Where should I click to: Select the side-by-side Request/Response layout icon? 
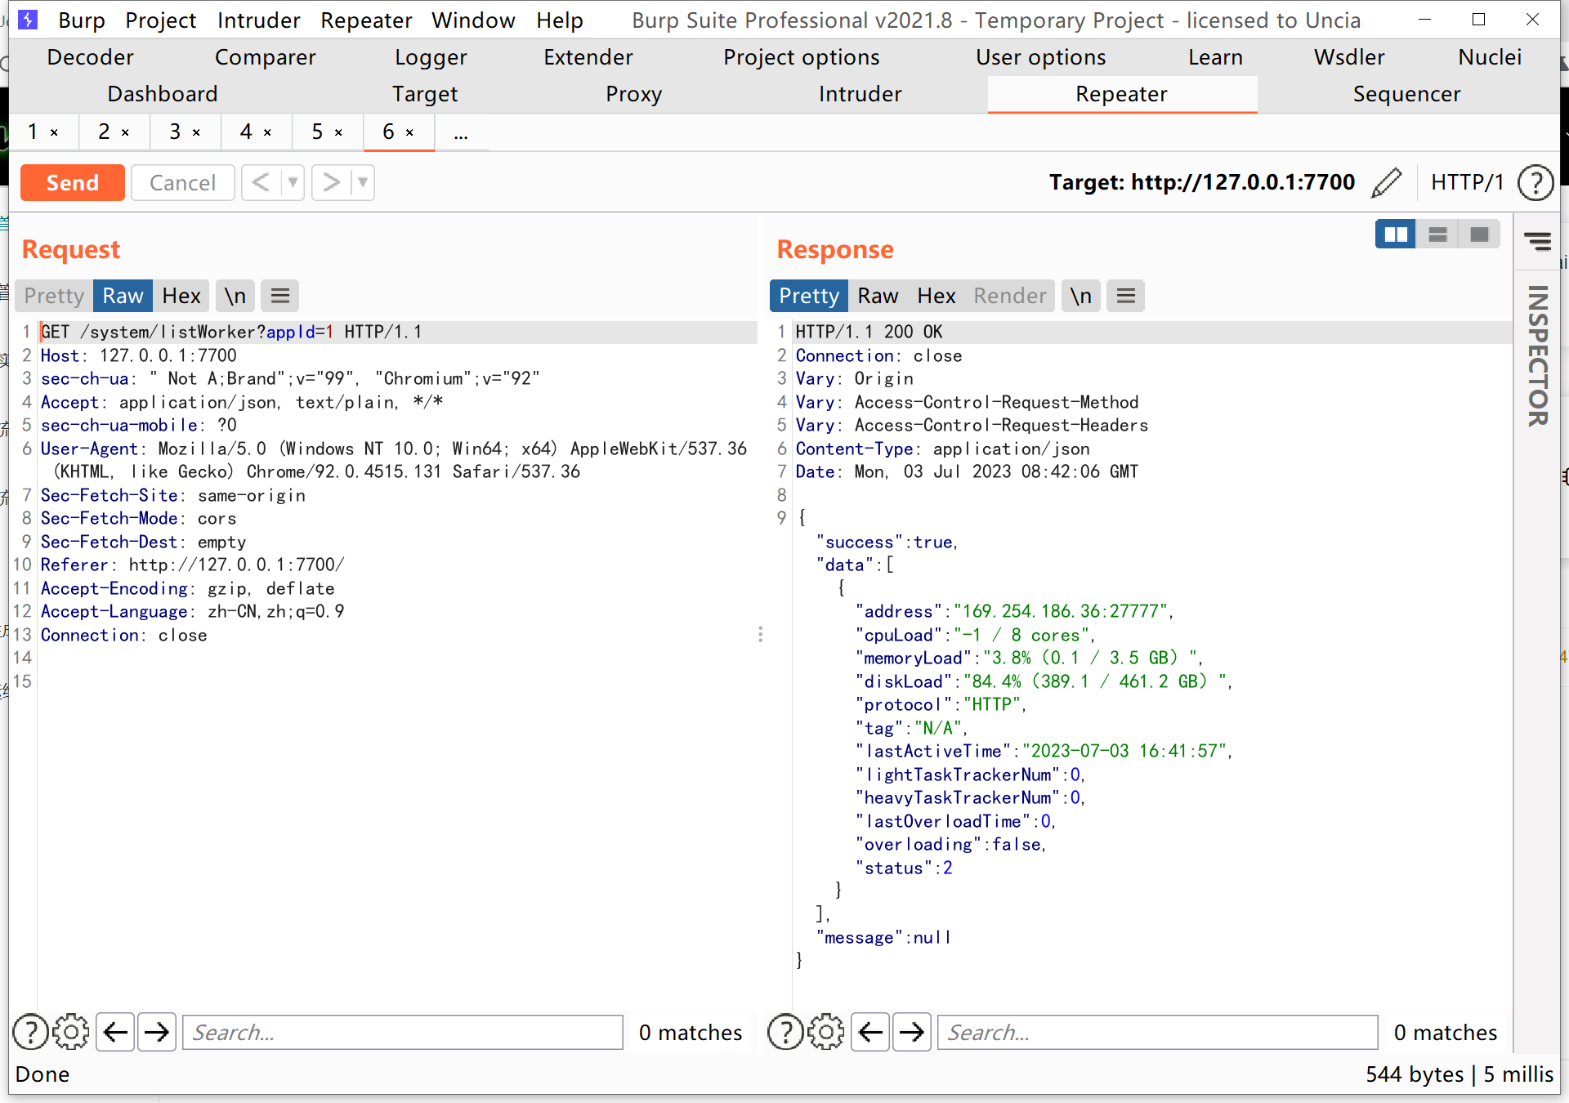click(x=1396, y=234)
